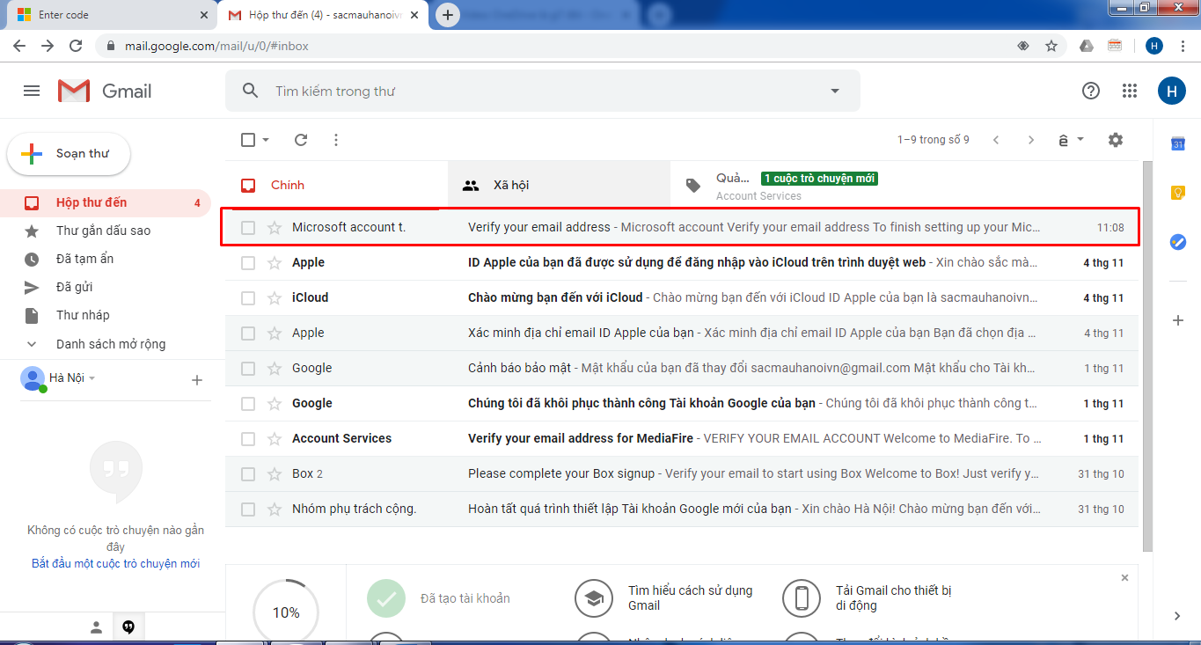Click the Gmail logo
1201x645 pixels.
(105, 91)
